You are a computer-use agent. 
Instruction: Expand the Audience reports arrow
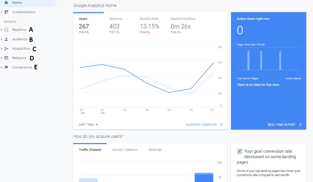(2, 39)
